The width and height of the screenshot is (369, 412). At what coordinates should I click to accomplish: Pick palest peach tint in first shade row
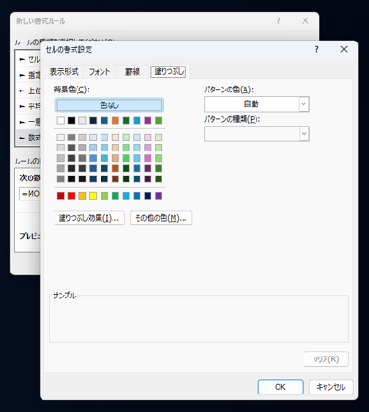(115, 138)
